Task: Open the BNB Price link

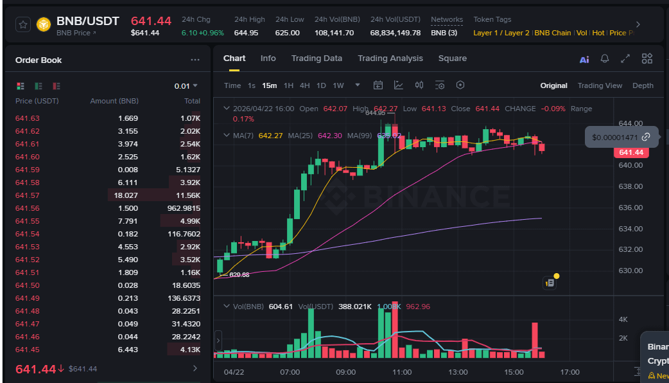Action: (x=76, y=33)
